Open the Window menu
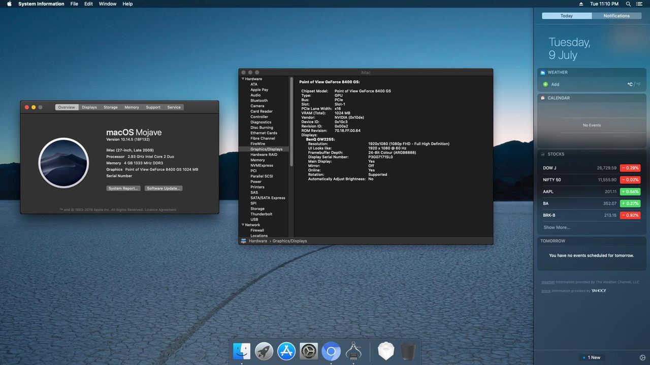Image resolution: width=650 pixels, height=365 pixels. [x=108, y=4]
